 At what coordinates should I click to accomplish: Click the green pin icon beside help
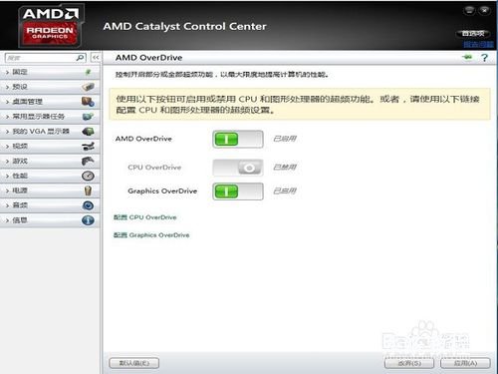coord(467,57)
